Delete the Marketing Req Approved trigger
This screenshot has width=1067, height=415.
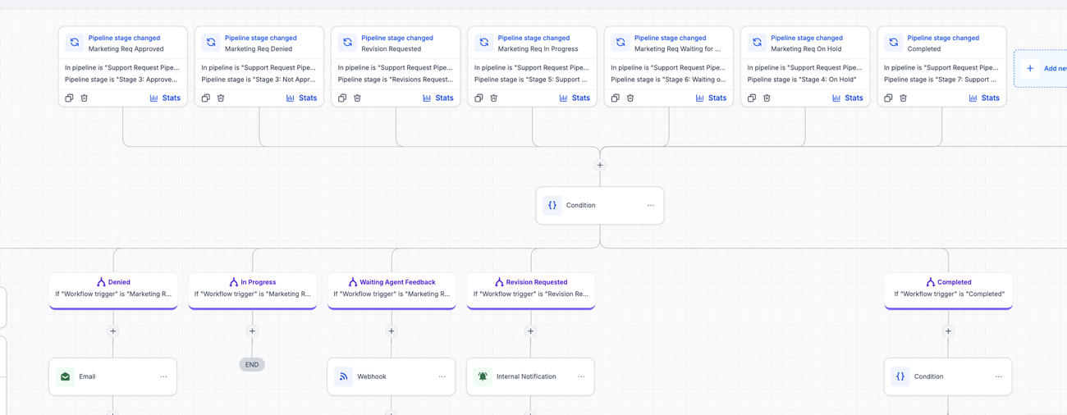point(85,98)
